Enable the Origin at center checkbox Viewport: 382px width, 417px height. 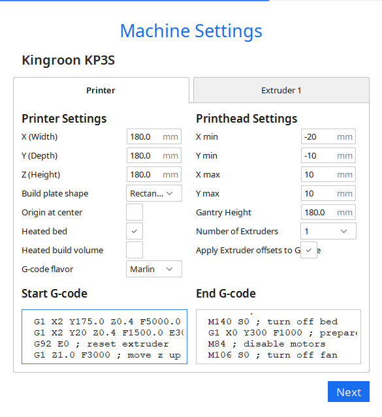(135, 212)
